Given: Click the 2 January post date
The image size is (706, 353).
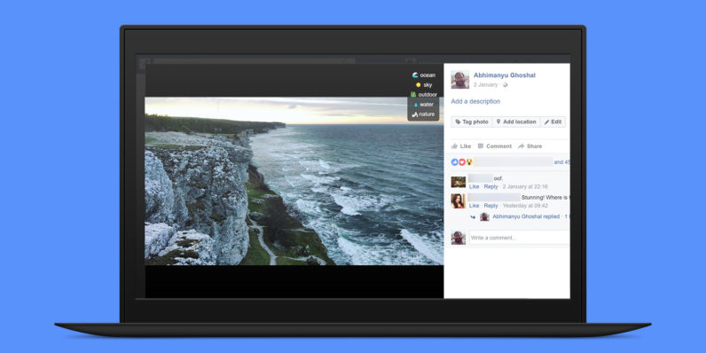Looking at the screenshot, I should 485,84.
